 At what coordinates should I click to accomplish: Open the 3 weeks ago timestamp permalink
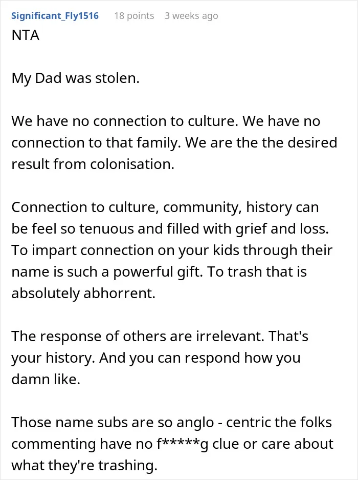191,15
